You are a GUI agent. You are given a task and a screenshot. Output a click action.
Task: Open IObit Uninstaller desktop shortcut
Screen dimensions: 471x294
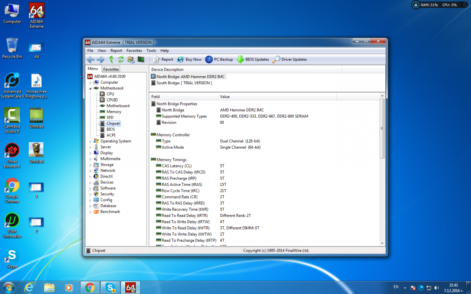pos(12,226)
